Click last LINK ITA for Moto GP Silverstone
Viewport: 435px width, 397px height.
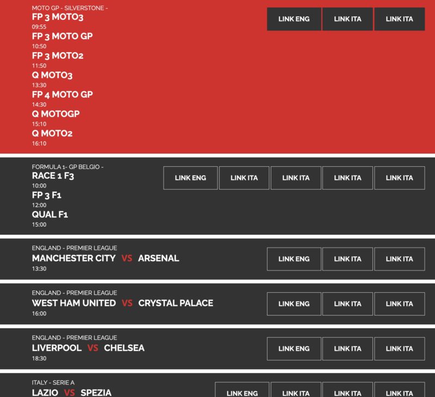pos(399,19)
